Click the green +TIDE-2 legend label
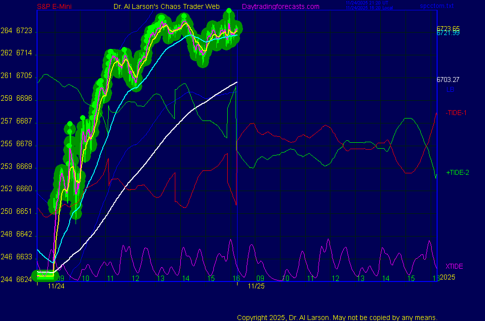485x321 pixels. (x=457, y=173)
